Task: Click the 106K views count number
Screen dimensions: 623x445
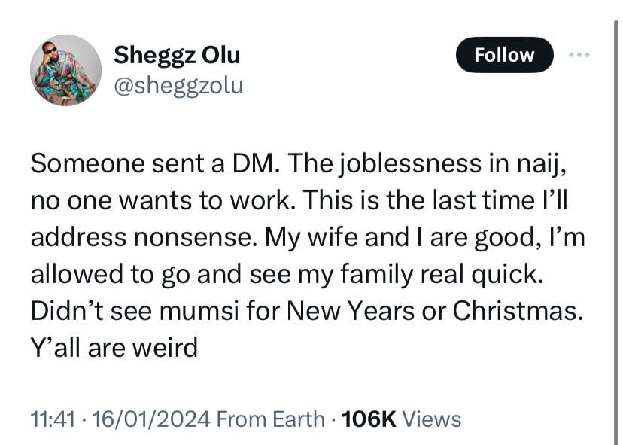Action: point(368,419)
